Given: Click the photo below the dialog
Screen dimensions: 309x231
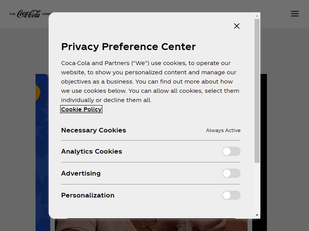Looking at the screenshot, I should coord(151,225).
